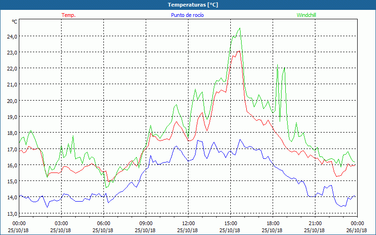The width and height of the screenshot is (376, 235).
Task: Select the red 'Temp.' legend label
Action: point(69,15)
